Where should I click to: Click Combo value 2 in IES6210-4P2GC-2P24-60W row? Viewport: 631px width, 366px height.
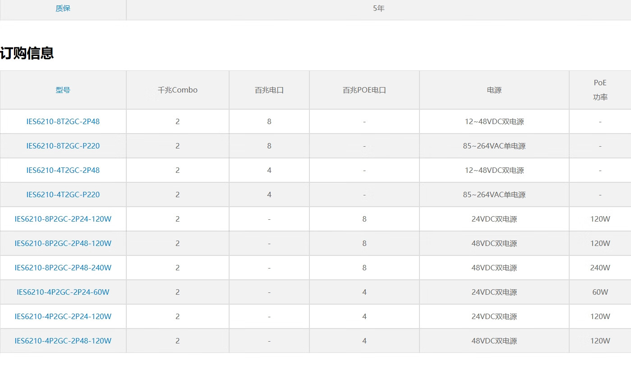click(x=178, y=292)
